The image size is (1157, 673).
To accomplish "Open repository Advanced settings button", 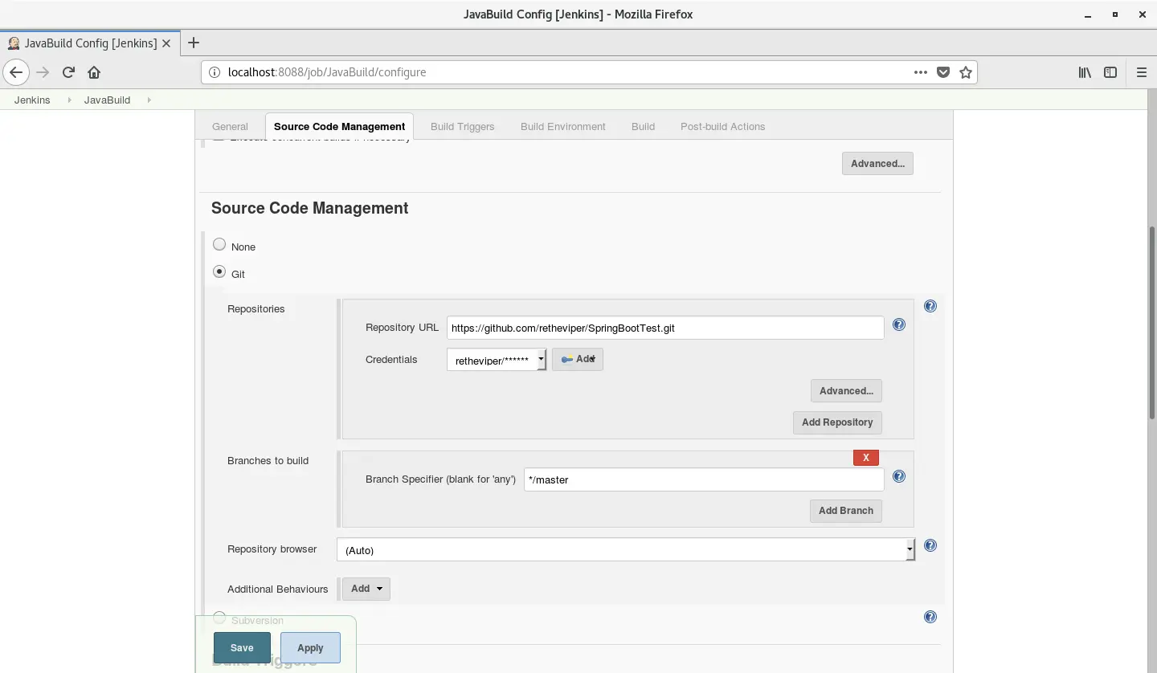I will [x=846, y=391].
